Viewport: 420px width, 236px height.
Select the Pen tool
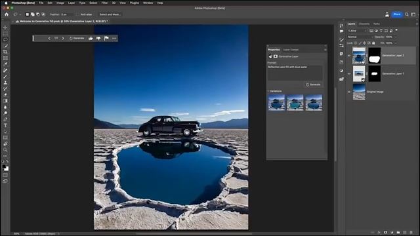(x=5, y=119)
